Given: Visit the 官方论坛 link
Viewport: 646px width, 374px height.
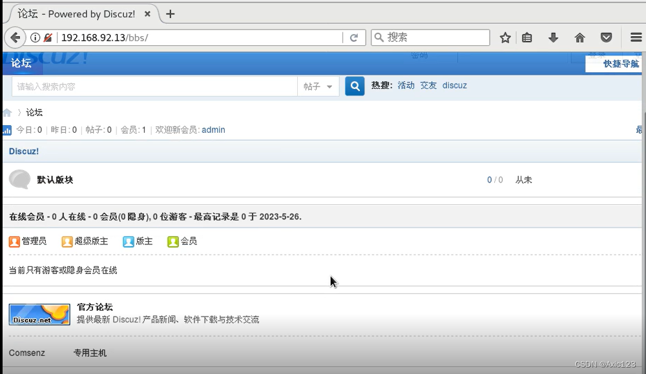Looking at the screenshot, I should tap(94, 307).
